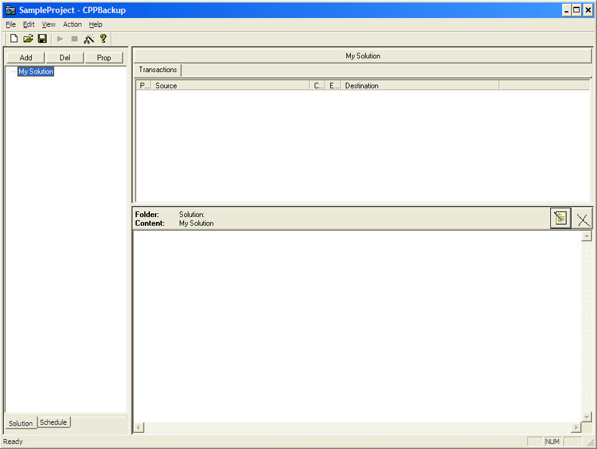Click the X clear icon in log panel
This screenshot has height=449, width=597.
(x=583, y=220)
